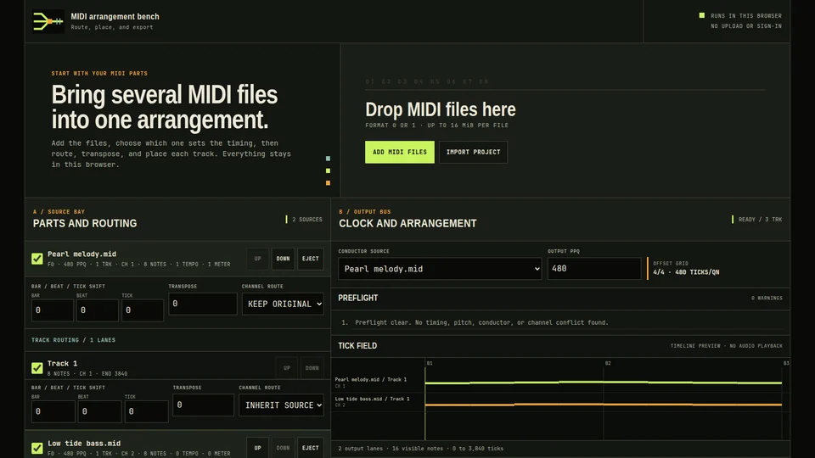Click the Low tide bass.mid file name
Viewport: 815px width, 458px height.
pyautogui.click(x=84, y=444)
